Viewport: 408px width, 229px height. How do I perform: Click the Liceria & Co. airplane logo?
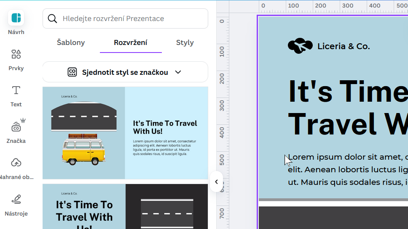(x=300, y=46)
